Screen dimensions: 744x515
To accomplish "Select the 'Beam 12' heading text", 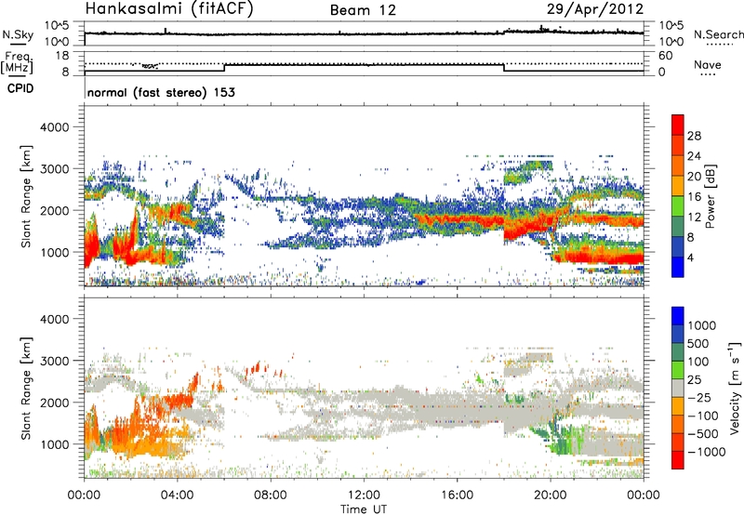I will 363,10.
